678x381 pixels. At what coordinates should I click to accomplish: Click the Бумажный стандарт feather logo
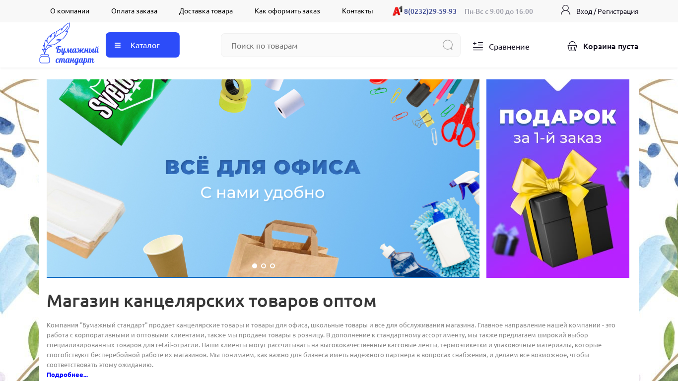tap(69, 44)
